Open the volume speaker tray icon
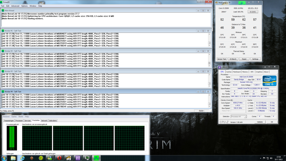Viewport: 286px width, 161px height. click(271, 158)
